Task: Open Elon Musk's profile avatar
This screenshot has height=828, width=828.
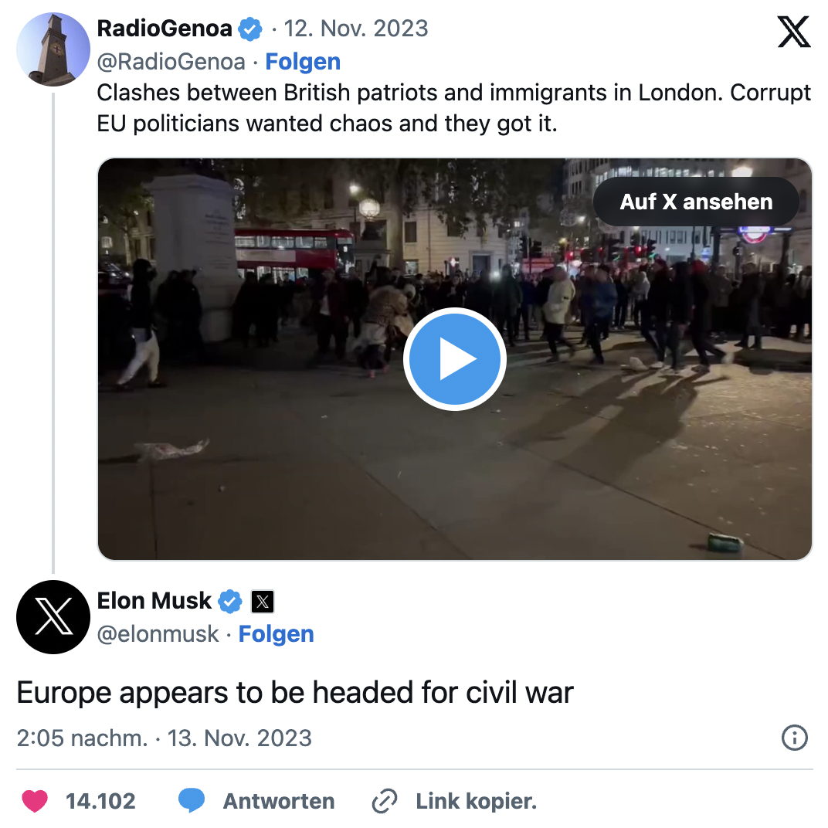Action: click(x=53, y=616)
